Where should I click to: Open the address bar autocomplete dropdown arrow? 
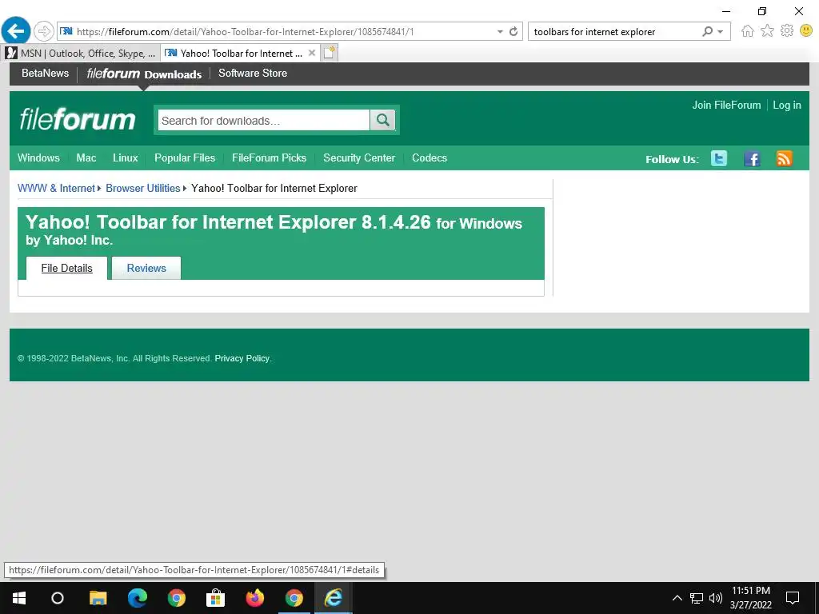500,32
